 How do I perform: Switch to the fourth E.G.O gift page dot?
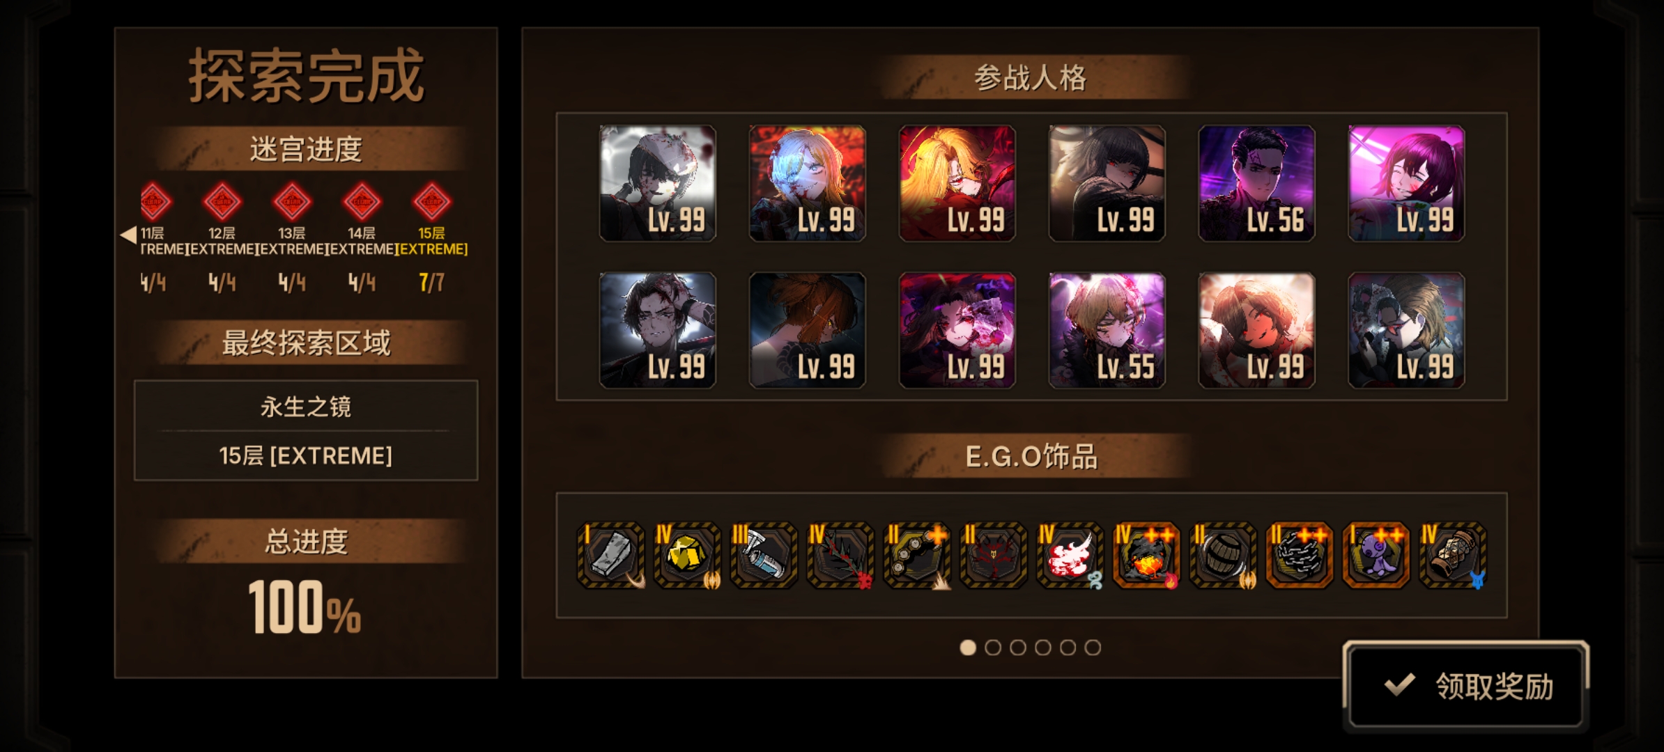[1043, 648]
